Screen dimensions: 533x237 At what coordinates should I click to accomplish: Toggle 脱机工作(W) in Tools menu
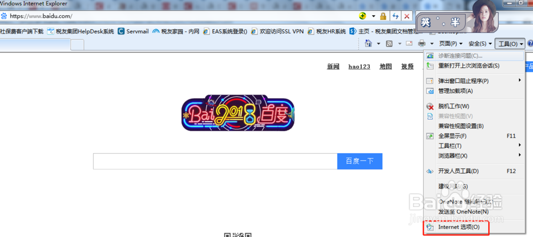point(474,106)
